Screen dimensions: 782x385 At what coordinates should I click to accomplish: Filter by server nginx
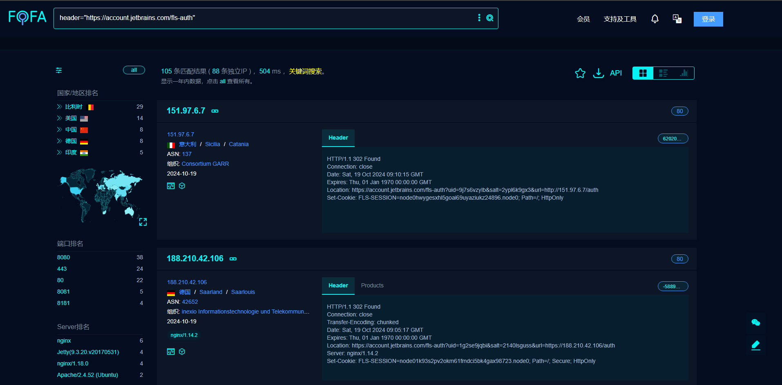(x=64, y=340)
